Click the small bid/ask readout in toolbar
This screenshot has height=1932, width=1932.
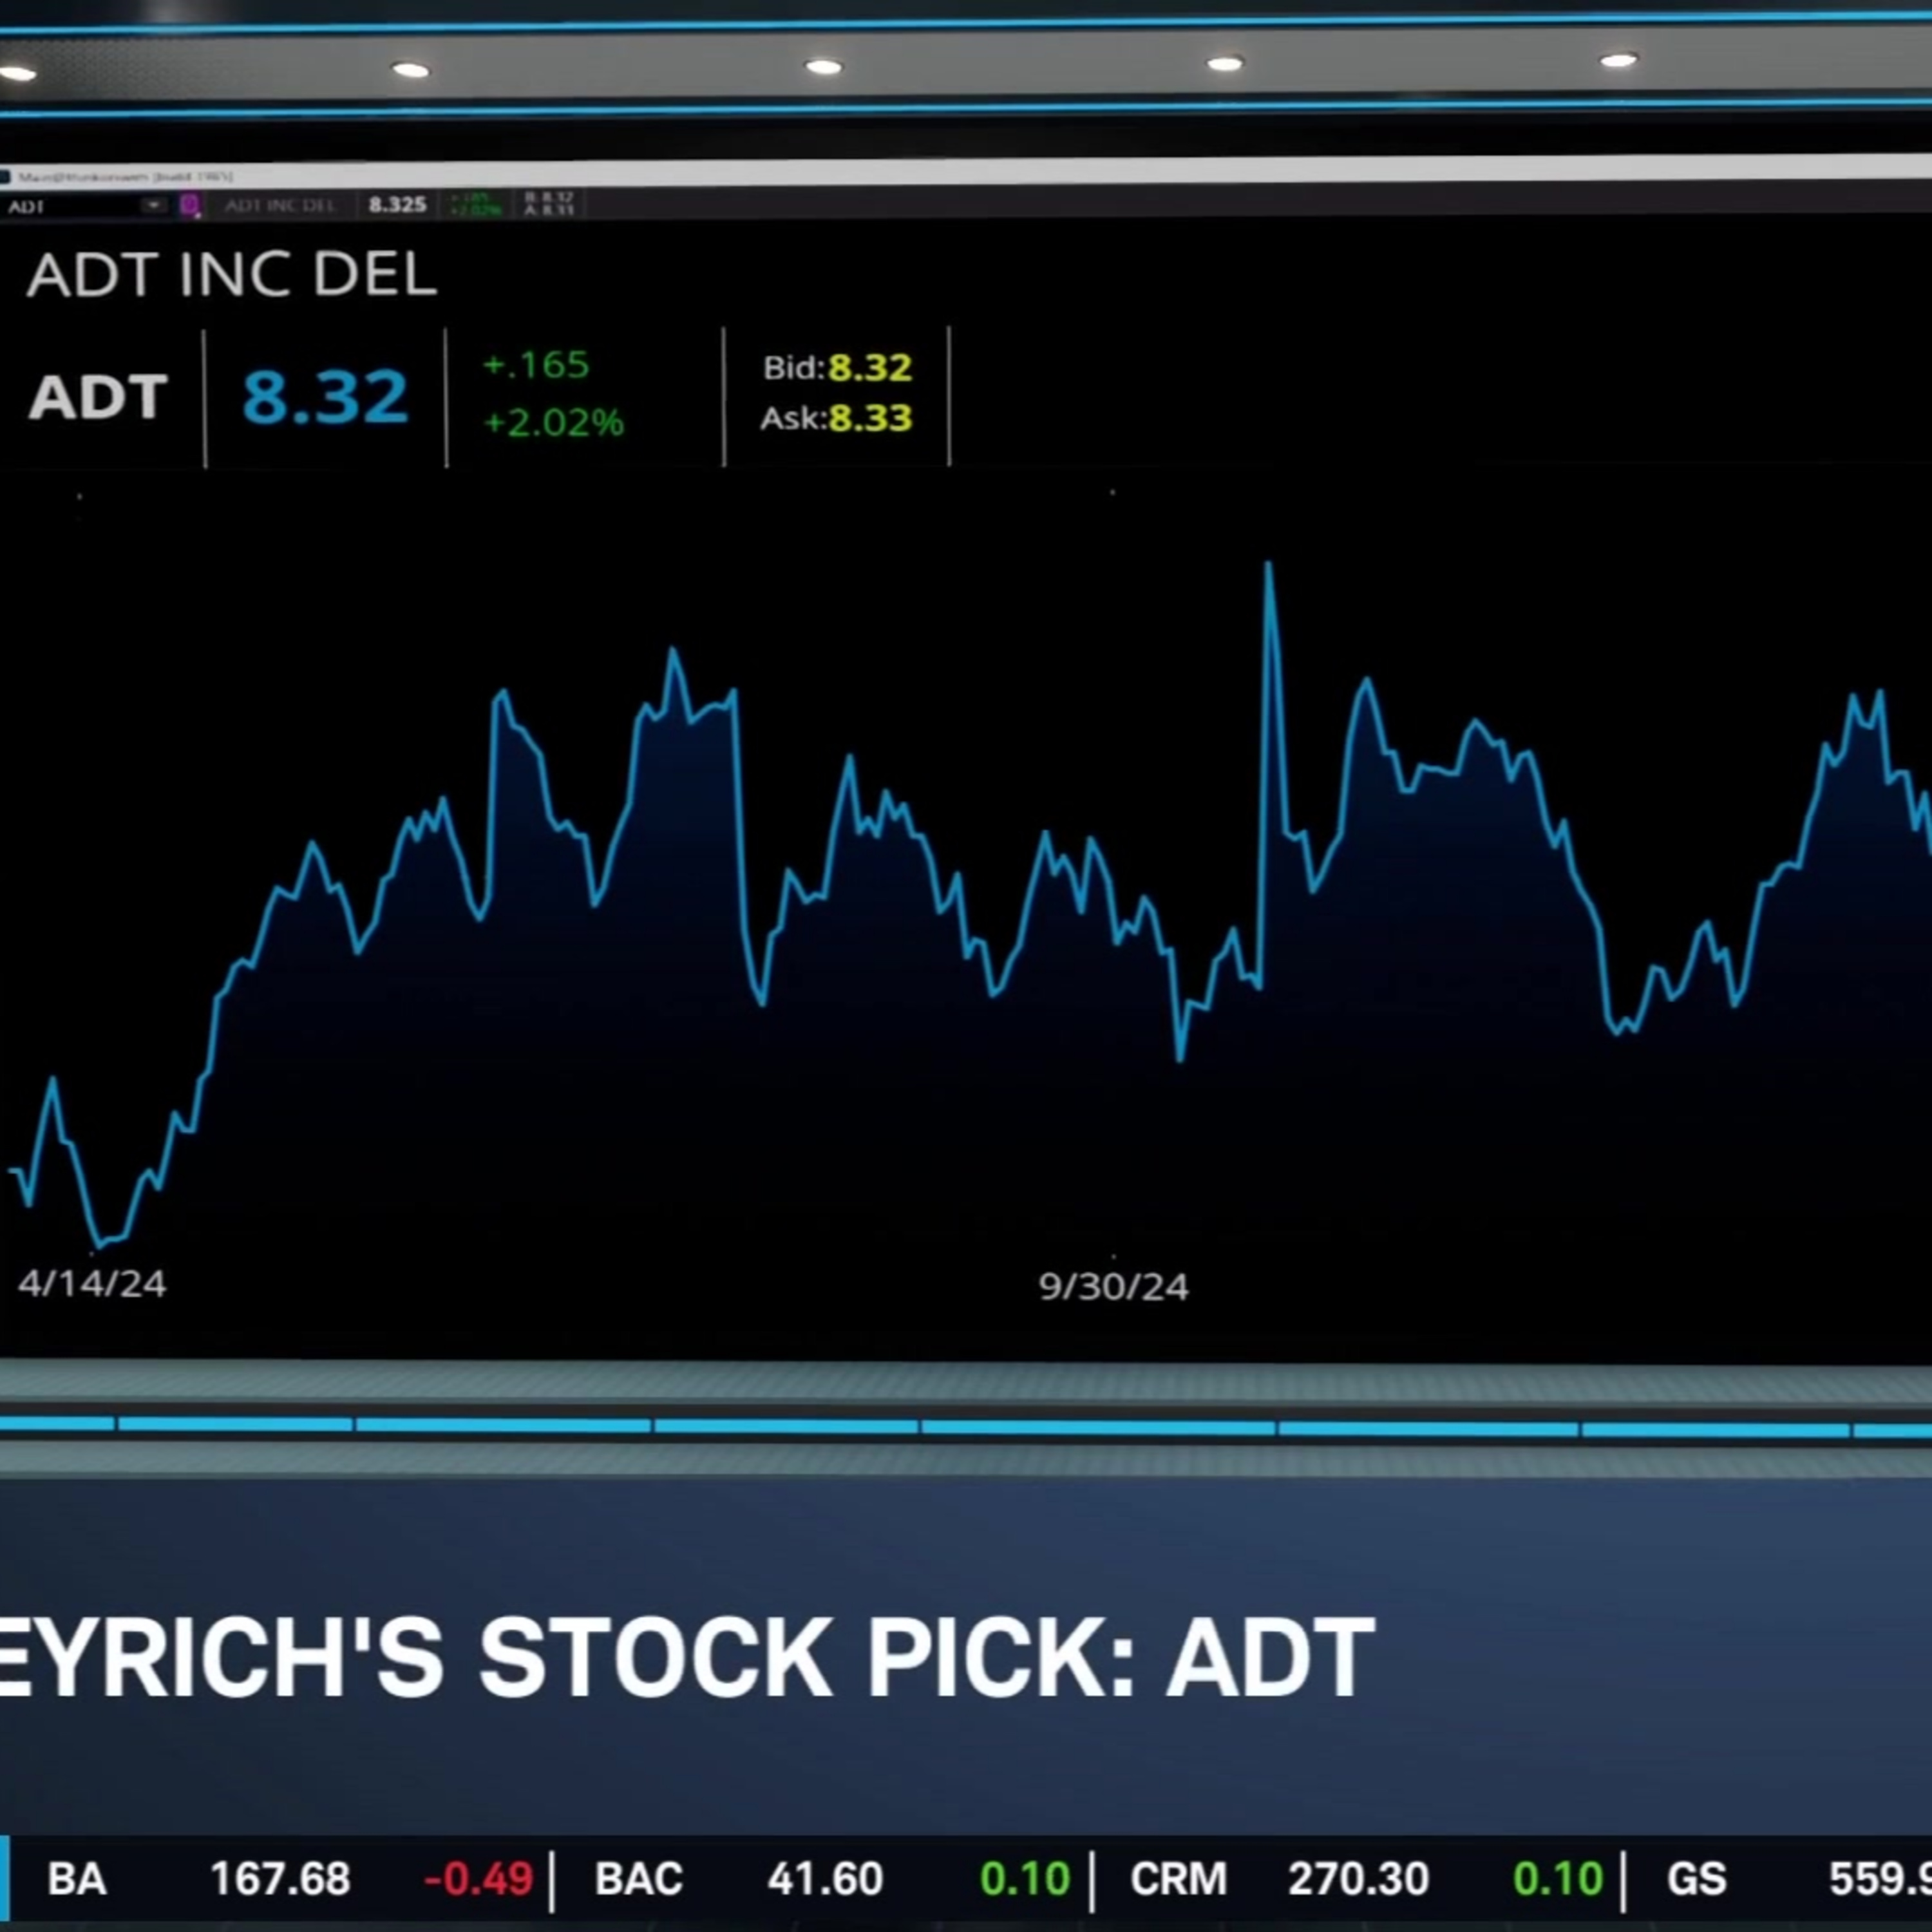click(549, 205)
